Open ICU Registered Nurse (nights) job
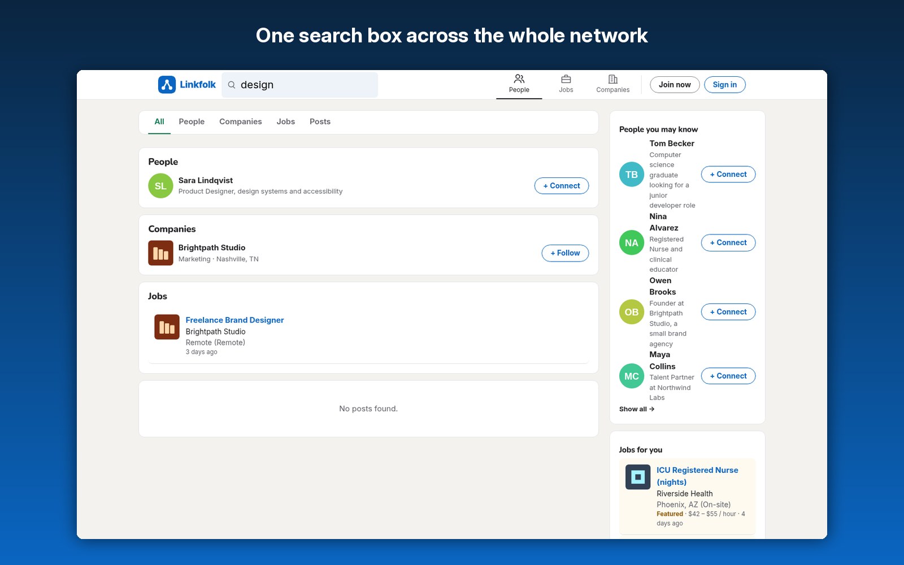Image resolution: width=904 pixels, height=565 pixels. (697, 476)
